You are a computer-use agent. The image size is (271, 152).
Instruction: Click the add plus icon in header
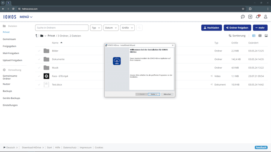(x=250, y=17)
